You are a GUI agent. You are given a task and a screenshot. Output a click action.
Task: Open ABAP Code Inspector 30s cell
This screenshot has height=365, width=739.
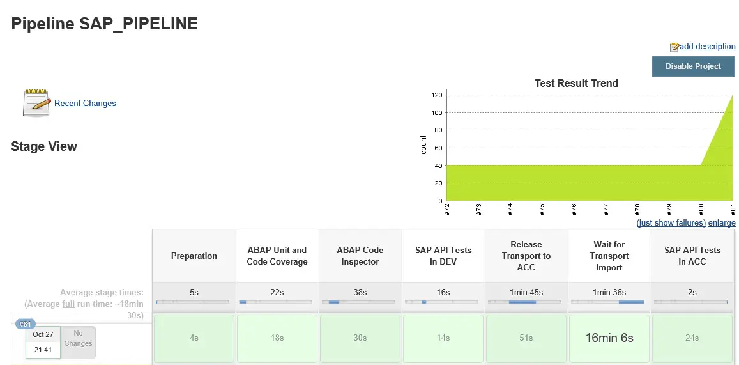360,338
